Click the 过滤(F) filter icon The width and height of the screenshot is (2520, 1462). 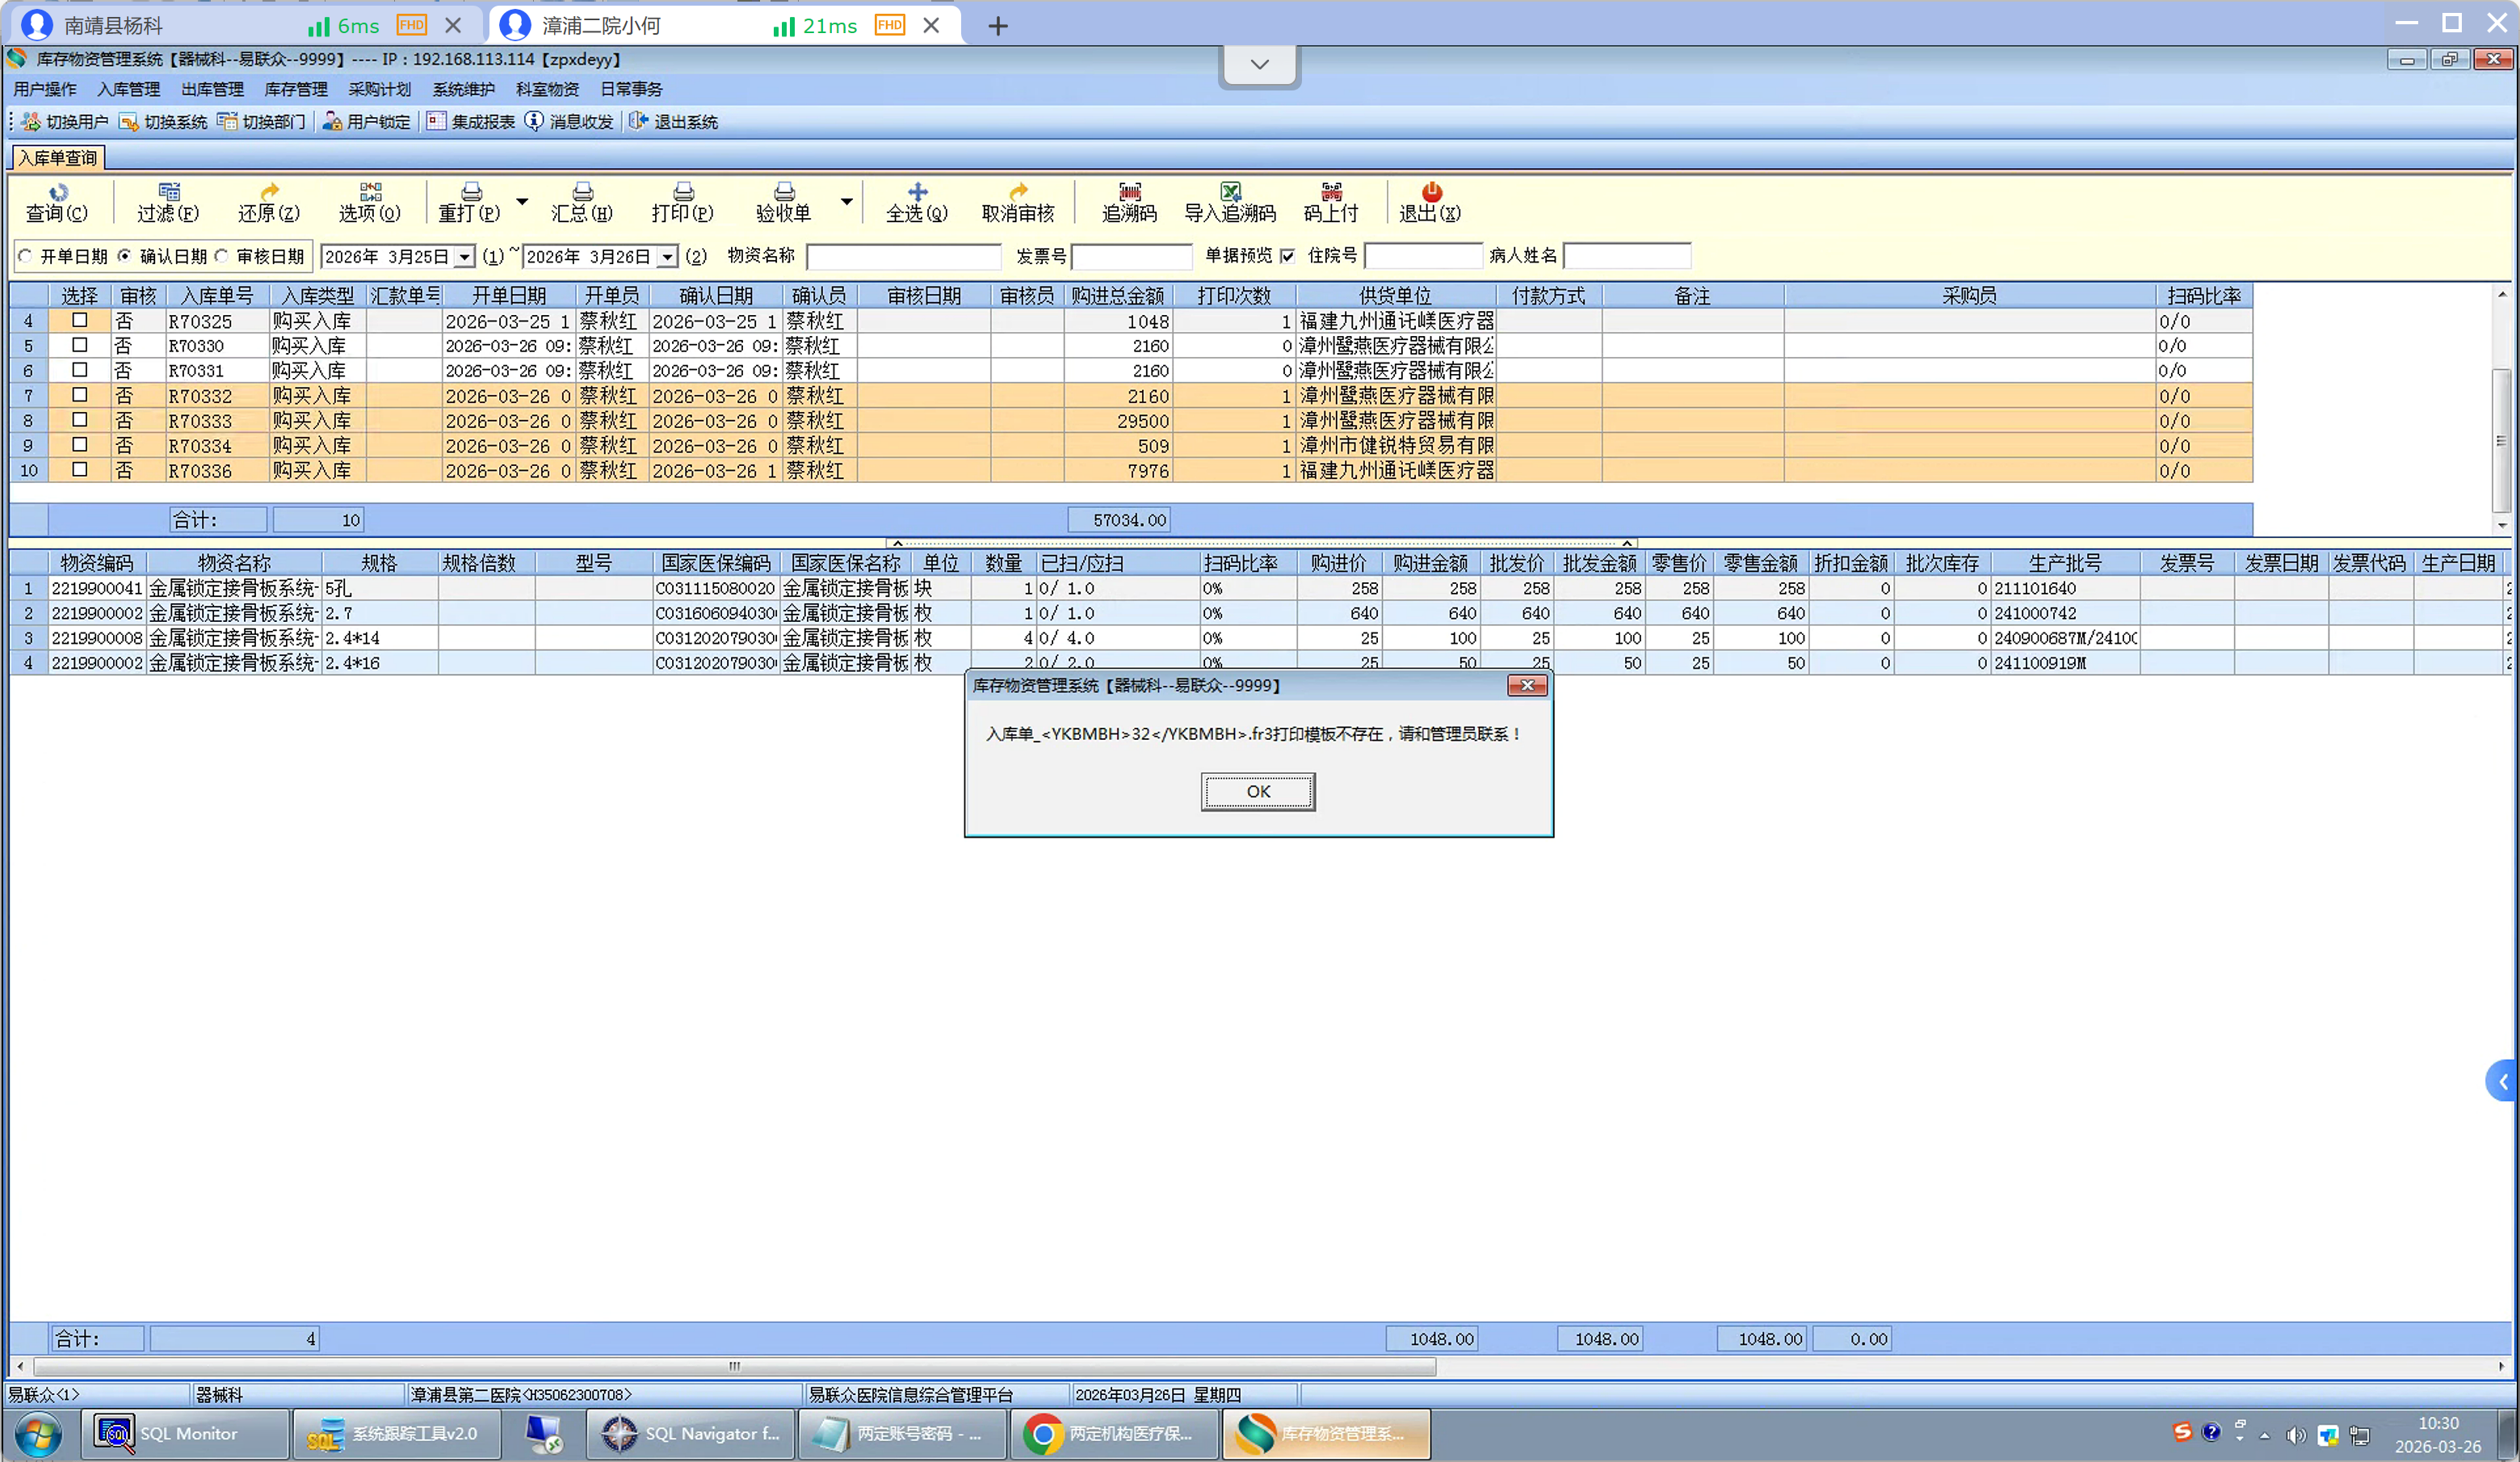[169, 192]
